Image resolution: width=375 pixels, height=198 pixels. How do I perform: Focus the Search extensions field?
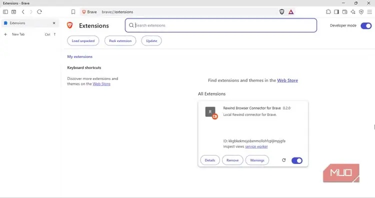pos(220,25)
